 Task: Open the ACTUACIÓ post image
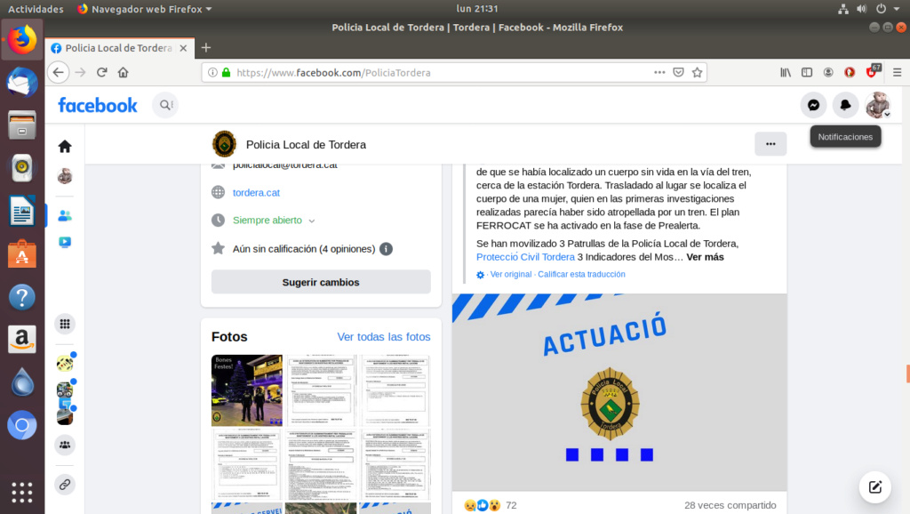tap(619, 393)
